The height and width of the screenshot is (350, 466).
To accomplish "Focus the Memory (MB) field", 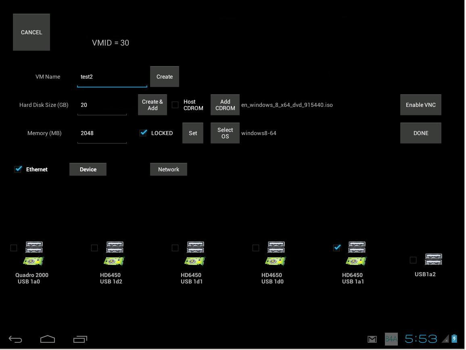I will point(102,133).
